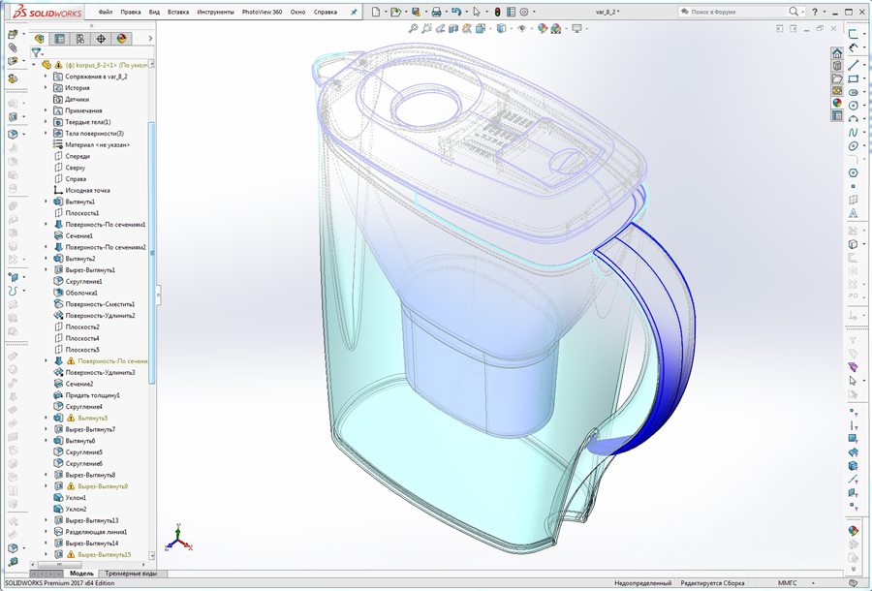Open File Explorer folder in task pane
The image size is (872, 591).
837,78
